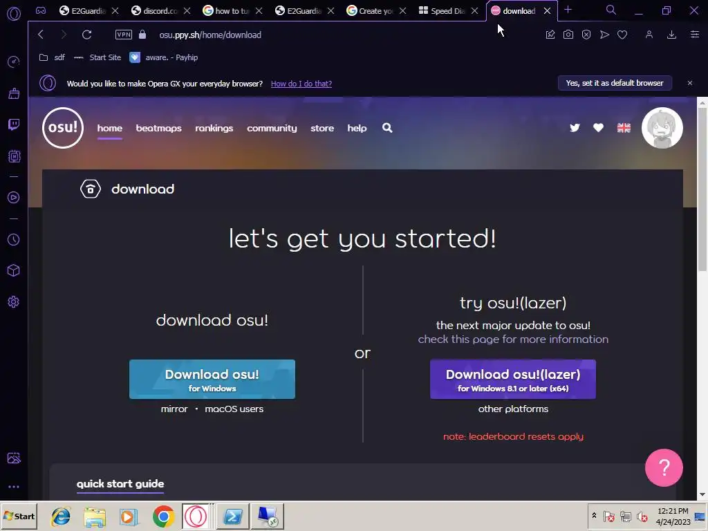Click Download osu!(lazer) button
Screen dimensions: 708x531
tap(513, 380)
